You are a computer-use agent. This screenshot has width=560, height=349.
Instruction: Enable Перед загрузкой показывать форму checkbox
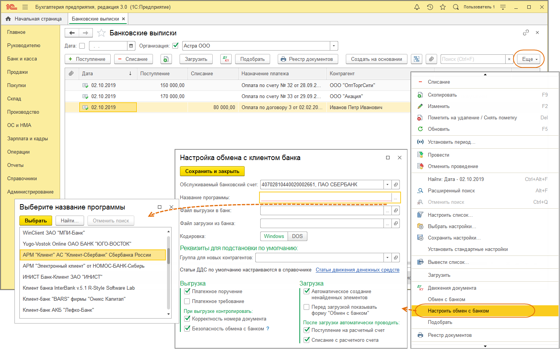pos(307,307)
